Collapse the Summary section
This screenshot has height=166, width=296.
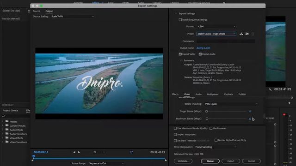[x=181, y=60]
